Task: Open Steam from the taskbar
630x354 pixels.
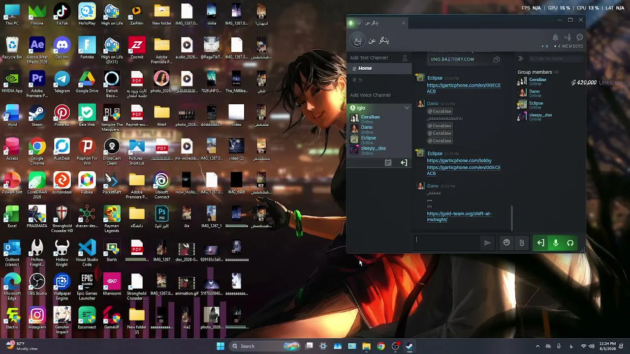Action: click(409, 346)
